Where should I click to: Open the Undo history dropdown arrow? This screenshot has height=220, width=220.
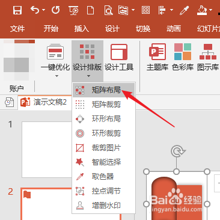(x=43, y=10)
